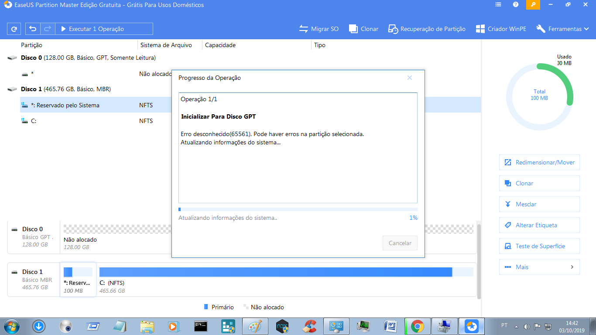Click the Tipo column header

[x=320, y=45]
